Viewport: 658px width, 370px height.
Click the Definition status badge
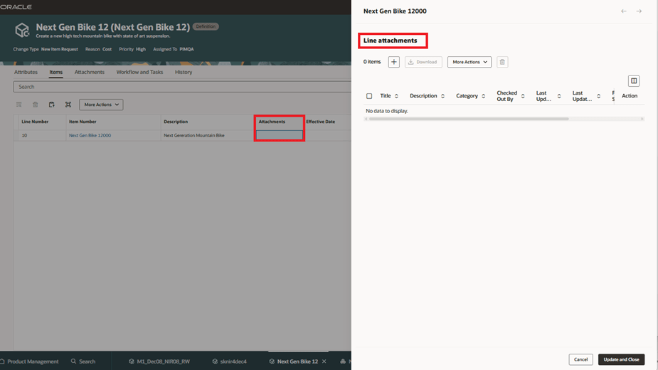tap(206, 26)
